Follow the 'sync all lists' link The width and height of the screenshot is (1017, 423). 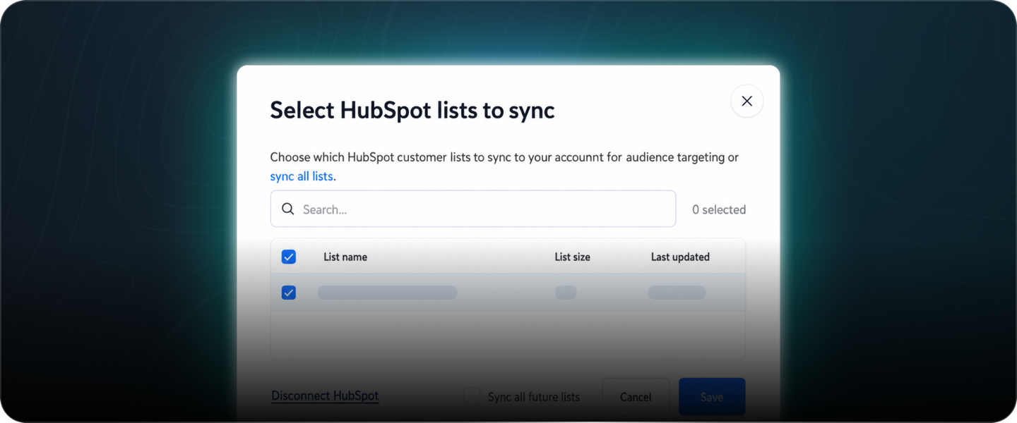[x=302, y=176]
